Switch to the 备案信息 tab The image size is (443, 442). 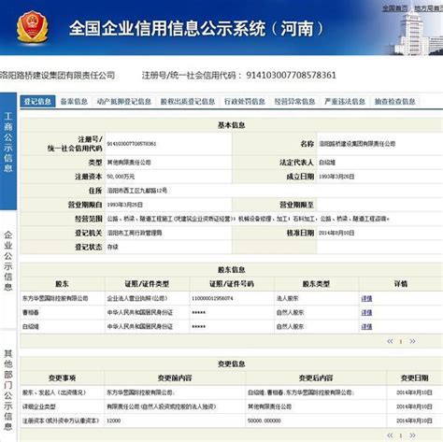pos(74,101)
